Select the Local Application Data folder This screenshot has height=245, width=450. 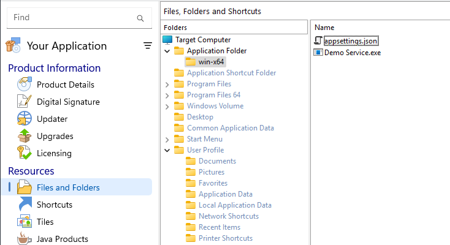pyautogui.click(x=235, y=205)
